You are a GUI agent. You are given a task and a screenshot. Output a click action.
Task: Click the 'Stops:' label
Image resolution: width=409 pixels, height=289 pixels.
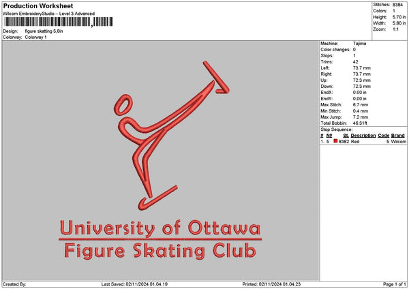pos(327,56)
